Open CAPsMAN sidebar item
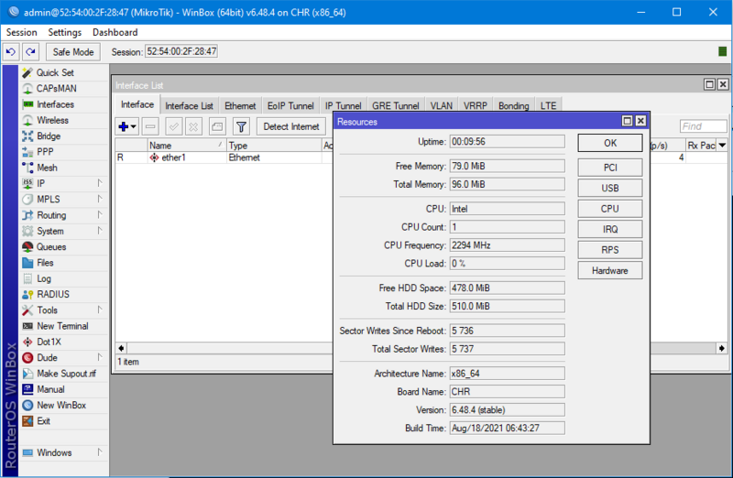The height and width of the screenshot is (478, 733). click(56, 88)
